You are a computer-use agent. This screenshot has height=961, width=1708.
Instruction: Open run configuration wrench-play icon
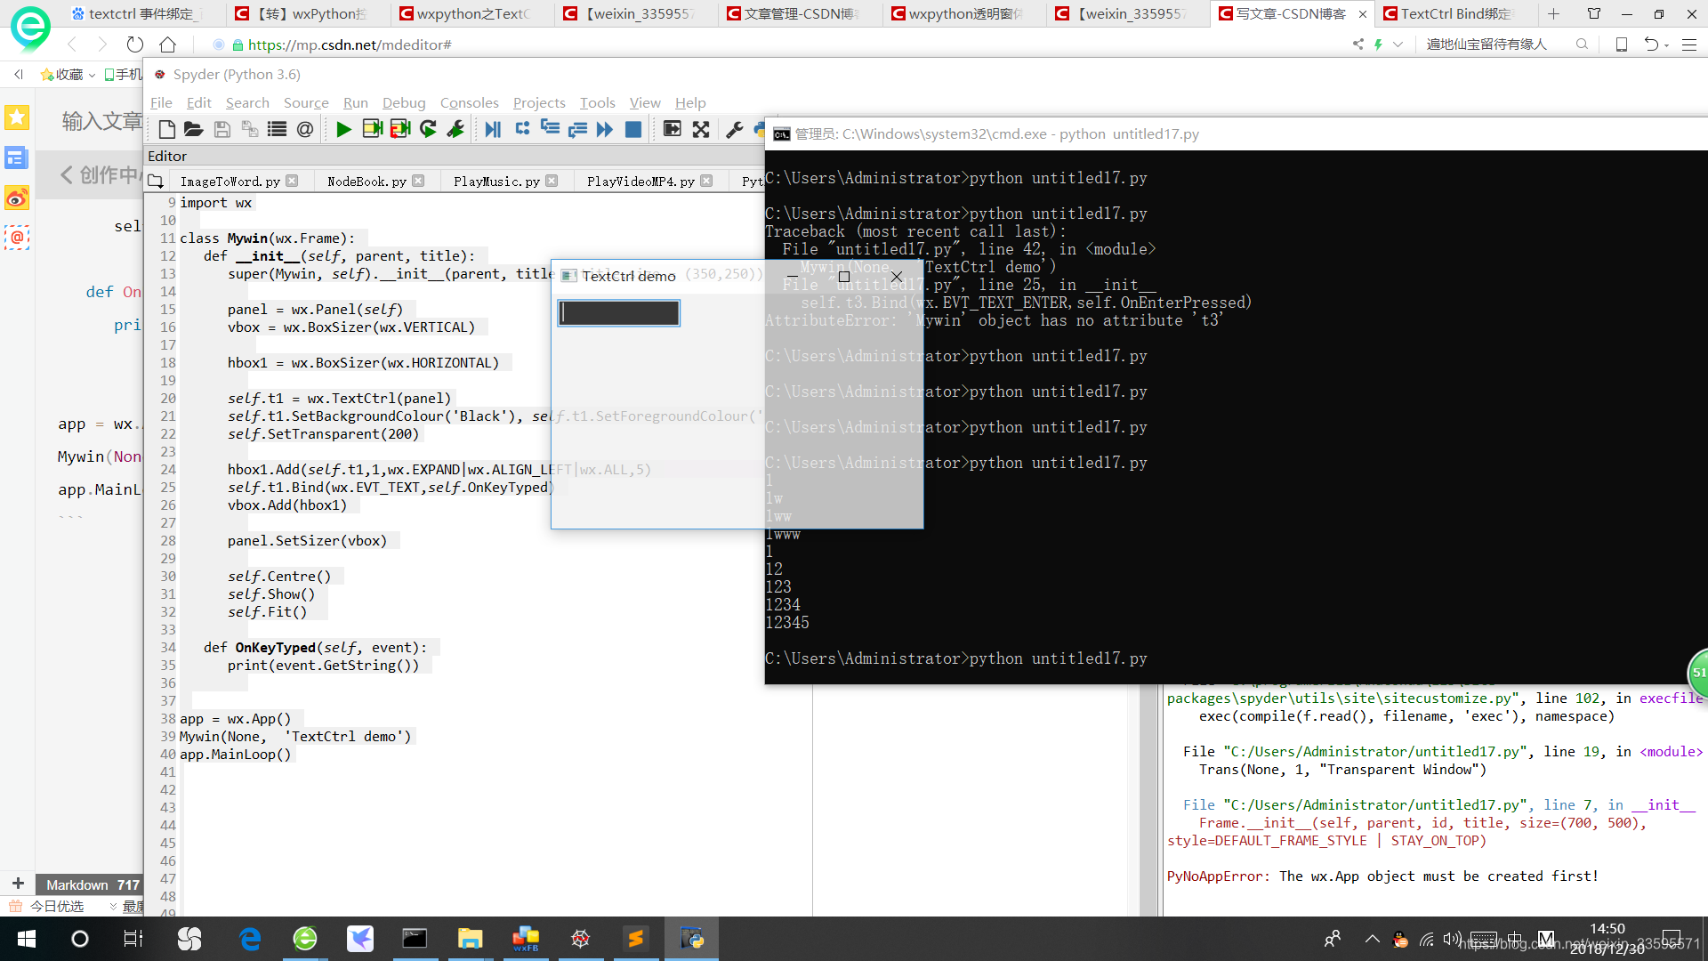pyautogui.click(x=455, y=130)
